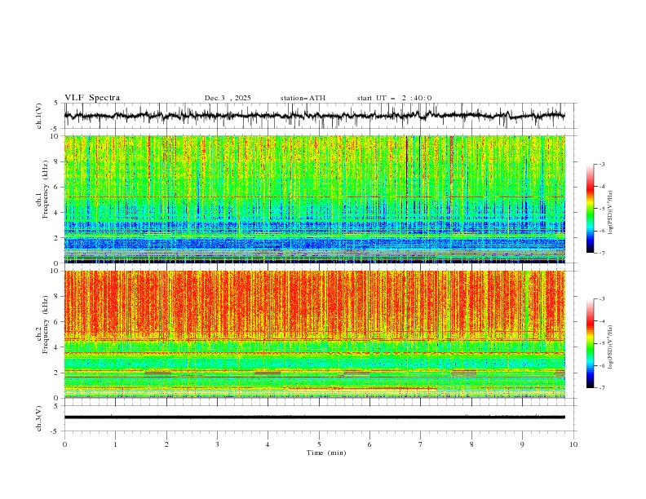Click the time axis tick label "5"
This screenshot has height=499, width=646.
(319, 444)
